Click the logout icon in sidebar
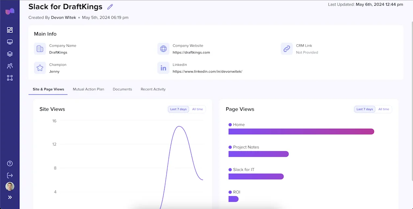 10,175
